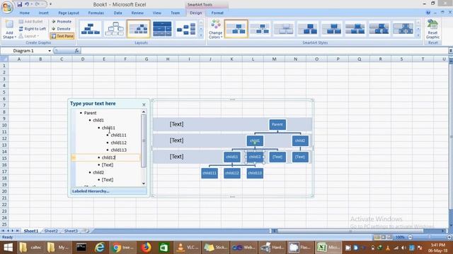Click the insert worksheet tab icon
The image size is (453, 254).
[x=86, y=231]
